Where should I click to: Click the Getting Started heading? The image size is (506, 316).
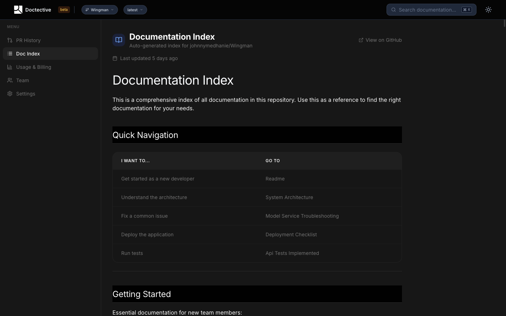142,294
